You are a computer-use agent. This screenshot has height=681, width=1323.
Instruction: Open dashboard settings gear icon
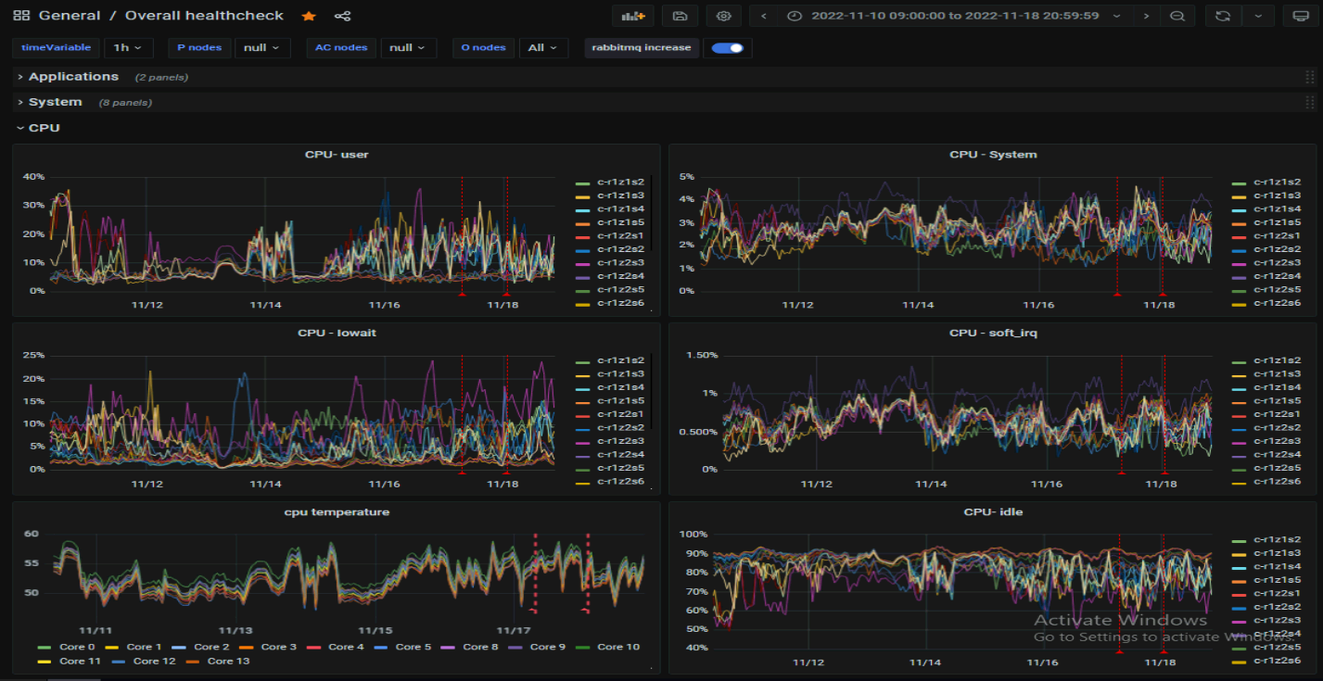[x=723, y=16]
